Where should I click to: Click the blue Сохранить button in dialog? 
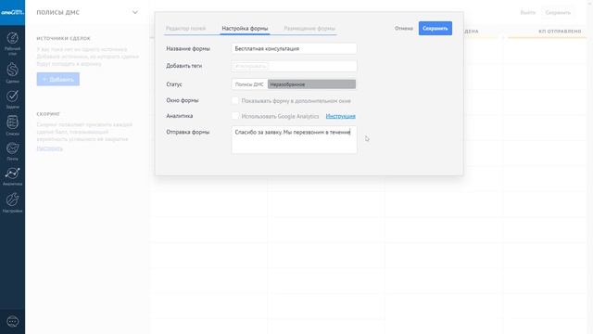pyautogui.click(x=435, y=29)
